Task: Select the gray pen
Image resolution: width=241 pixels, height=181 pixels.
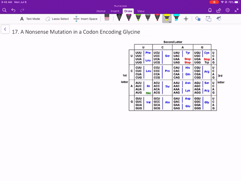Action: pyautogui.click(x=148, y=18)
